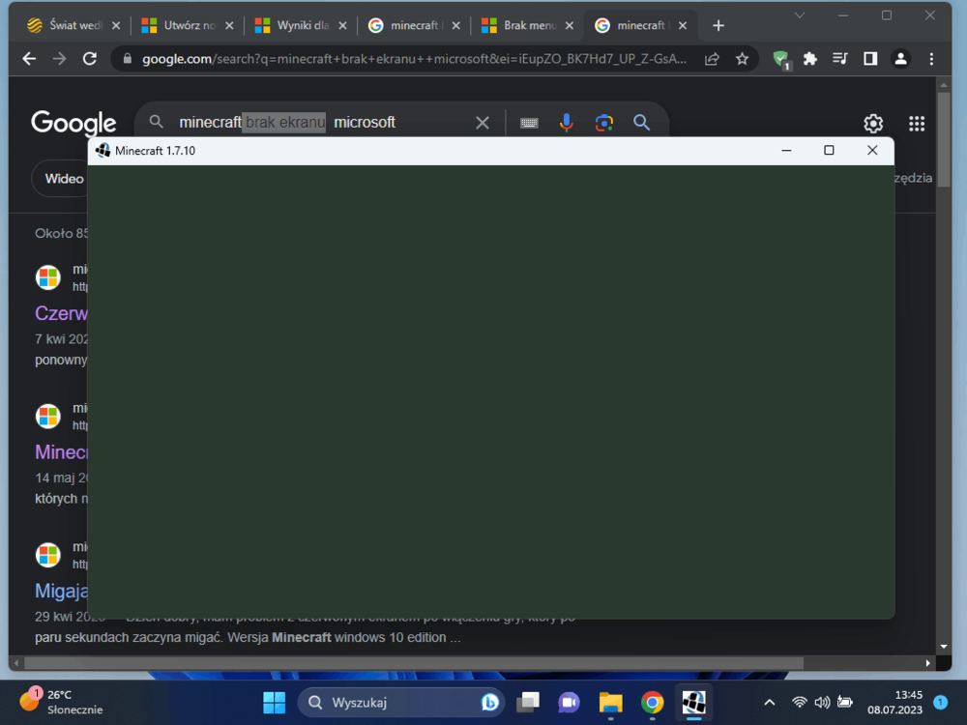Open Chrome three-dot menu

pos(931,59)
